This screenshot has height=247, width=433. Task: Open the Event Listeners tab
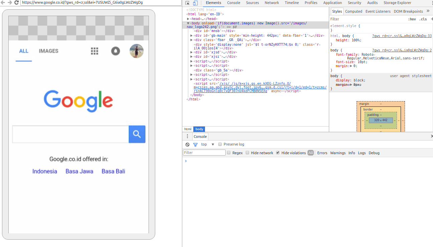pos(378,11)
